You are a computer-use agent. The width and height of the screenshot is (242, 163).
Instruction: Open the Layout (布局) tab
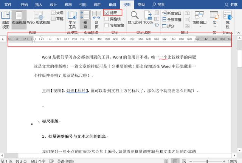[68, 5]
